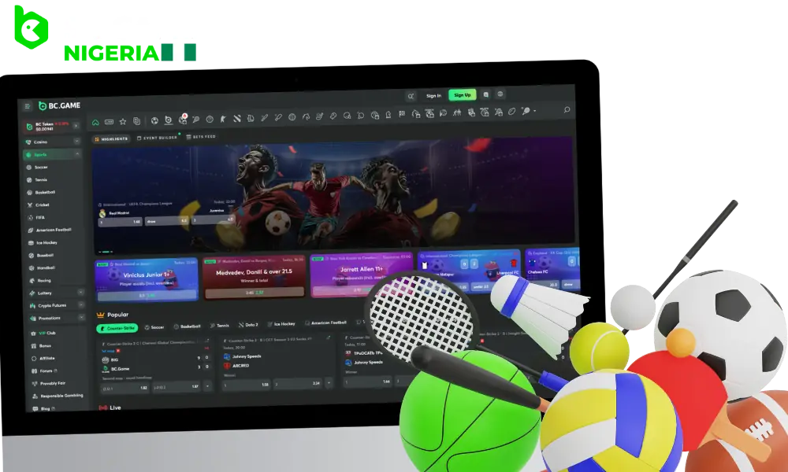Image resolution: width=788 pixels, height=472 pixels.
Task: Click the magnifier search icon at toolbar right
Action: click(x=567, y=111)
